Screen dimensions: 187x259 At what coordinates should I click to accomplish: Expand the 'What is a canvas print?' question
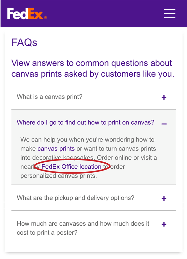point(93,97)
